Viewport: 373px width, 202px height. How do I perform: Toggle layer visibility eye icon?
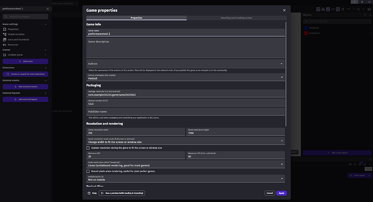coord(350,164)
